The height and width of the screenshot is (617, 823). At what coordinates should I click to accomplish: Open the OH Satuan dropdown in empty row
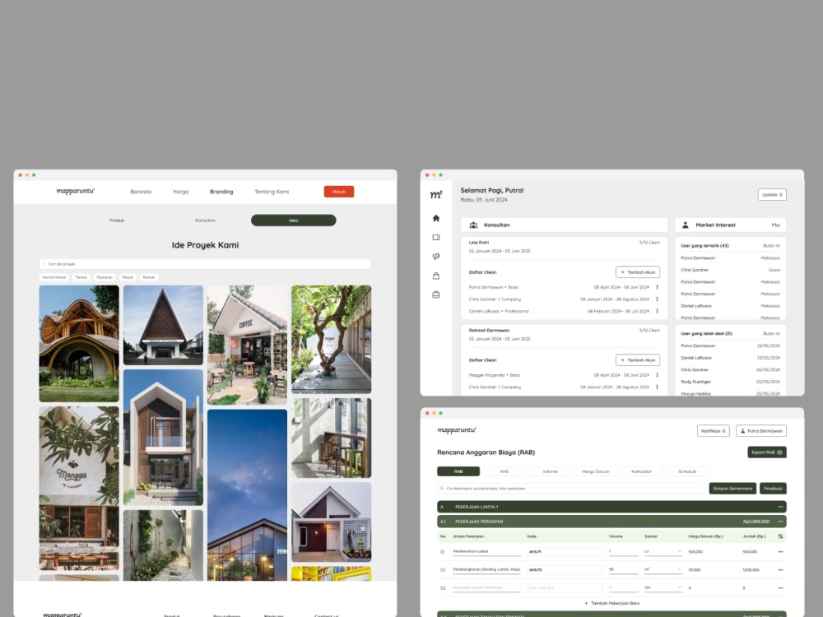pyautogui.click(x=663, y=587)
